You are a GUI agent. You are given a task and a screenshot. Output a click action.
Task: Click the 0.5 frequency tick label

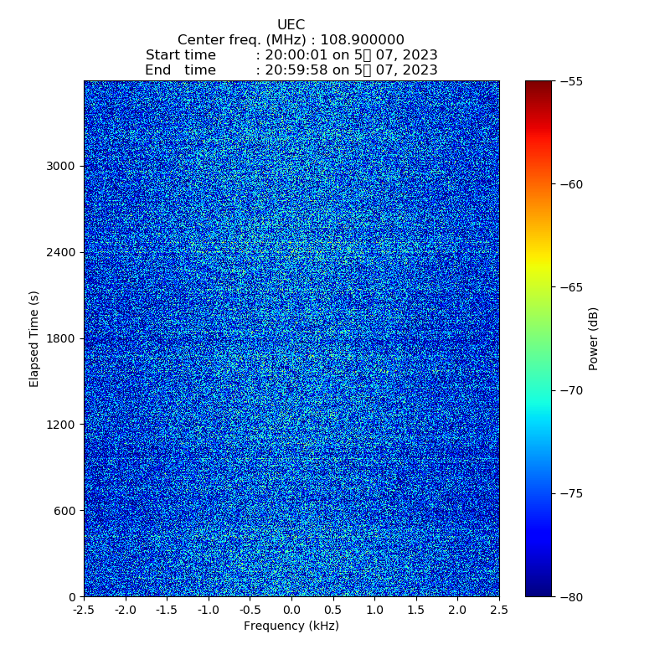tap(332, 610)
